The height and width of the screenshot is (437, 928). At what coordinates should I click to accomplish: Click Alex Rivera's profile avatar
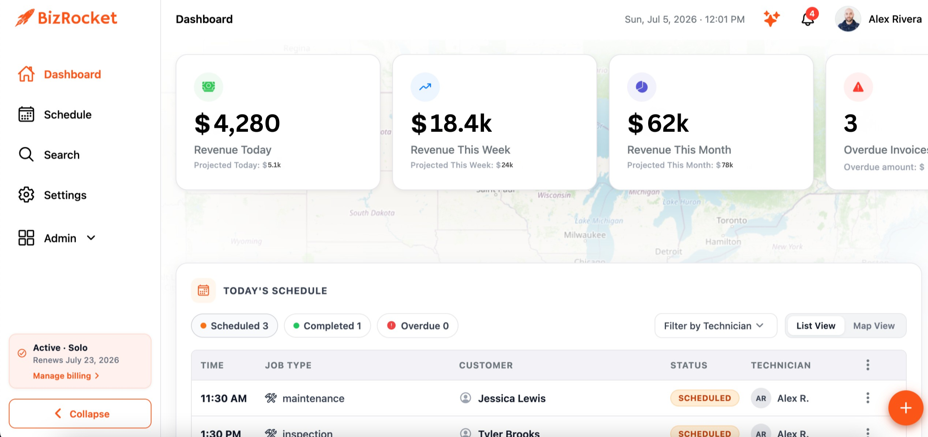848,19
